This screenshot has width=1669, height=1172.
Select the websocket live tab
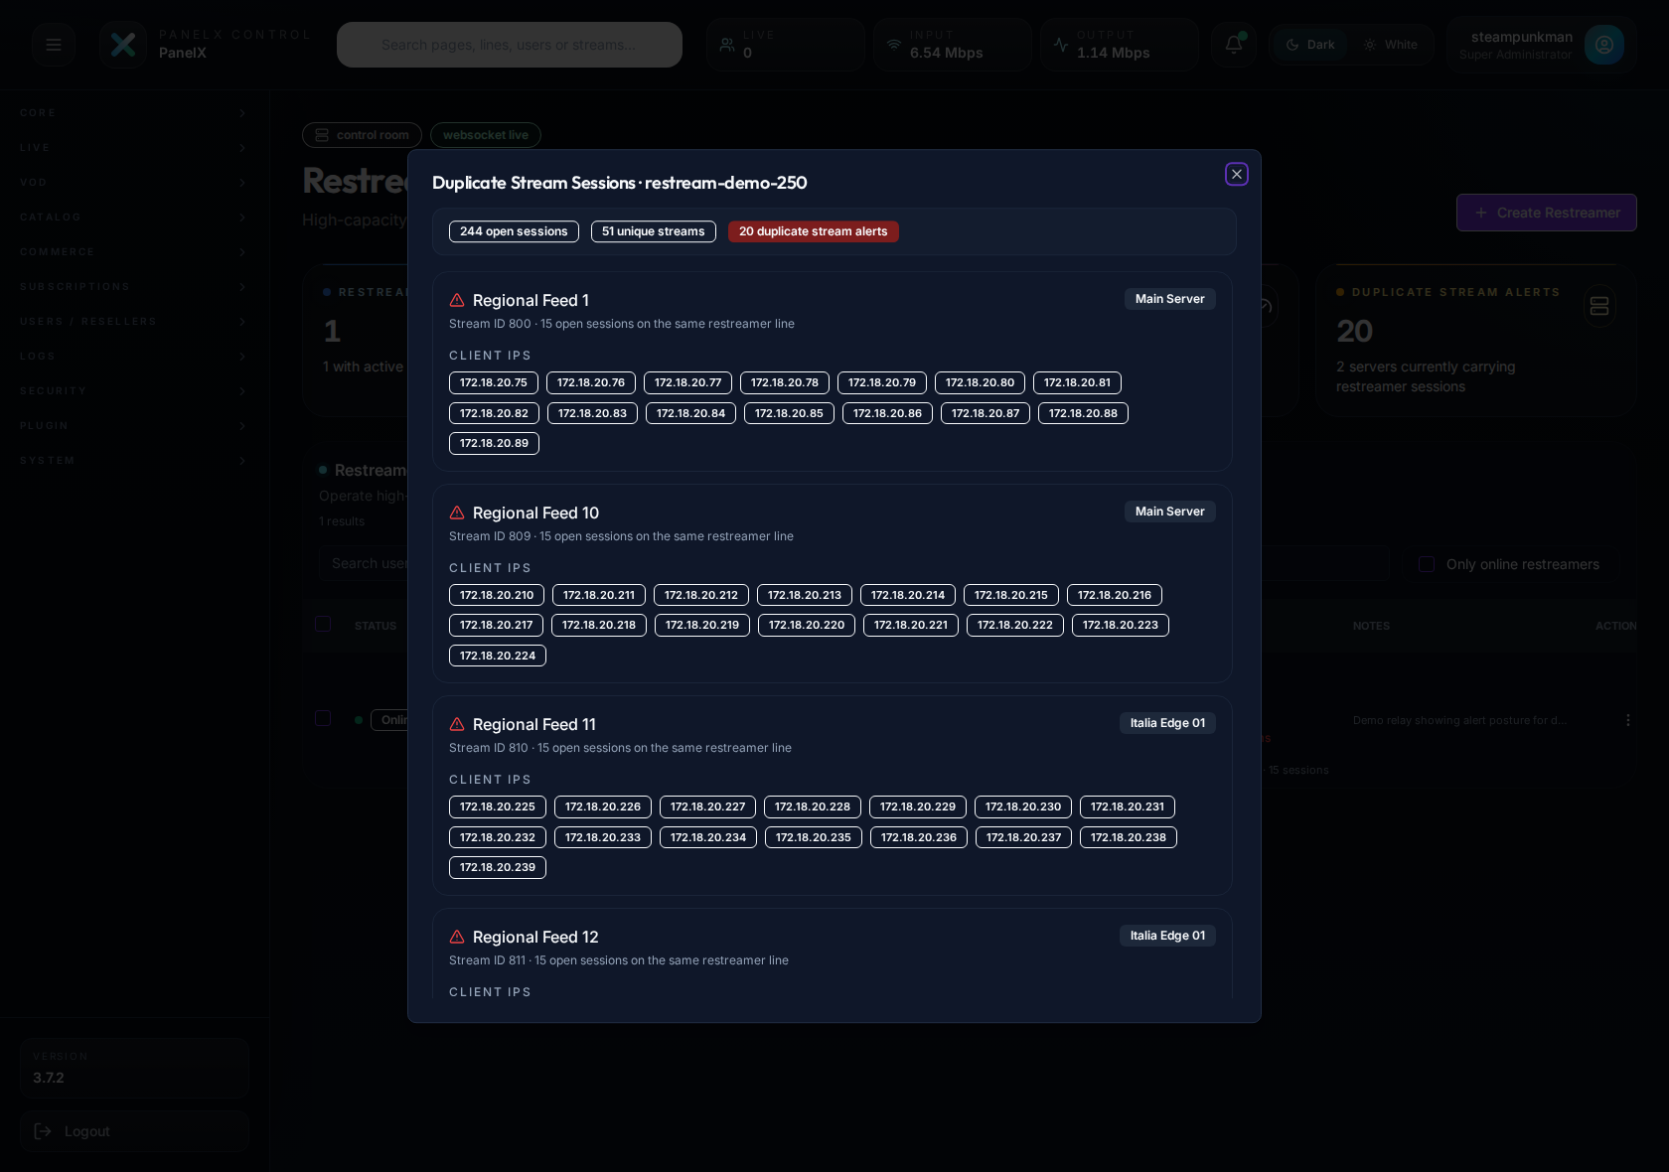click(485, 134)
